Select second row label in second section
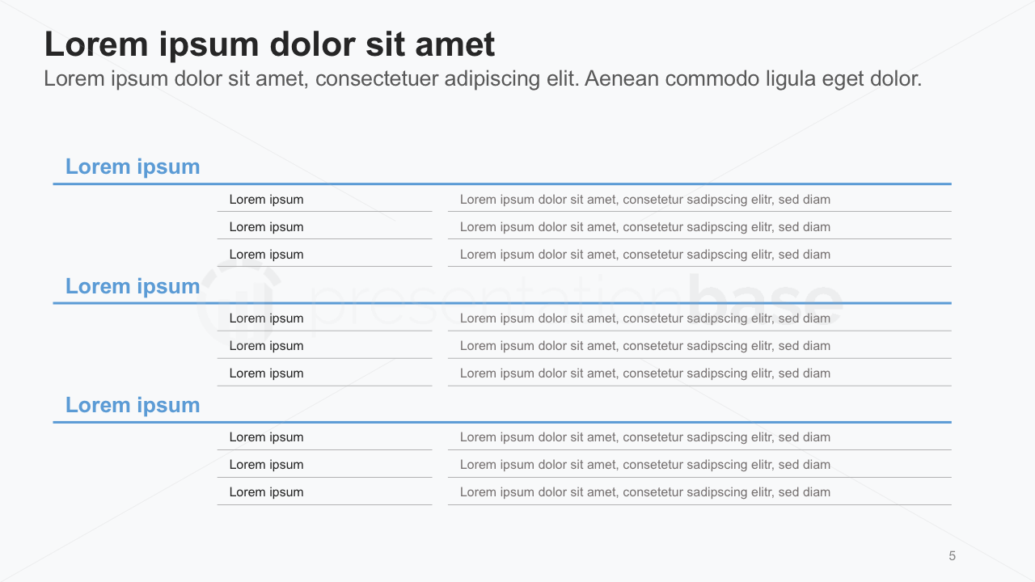Screen dimensions: 1035x582 [266, 346]
